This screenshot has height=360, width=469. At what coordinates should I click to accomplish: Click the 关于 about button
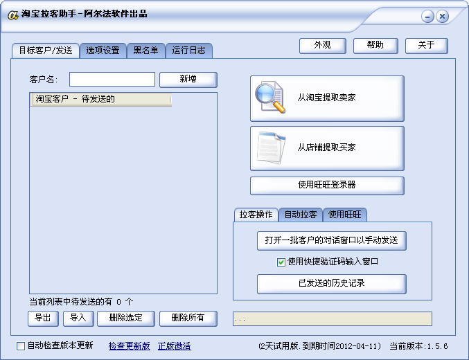point(427,46)
